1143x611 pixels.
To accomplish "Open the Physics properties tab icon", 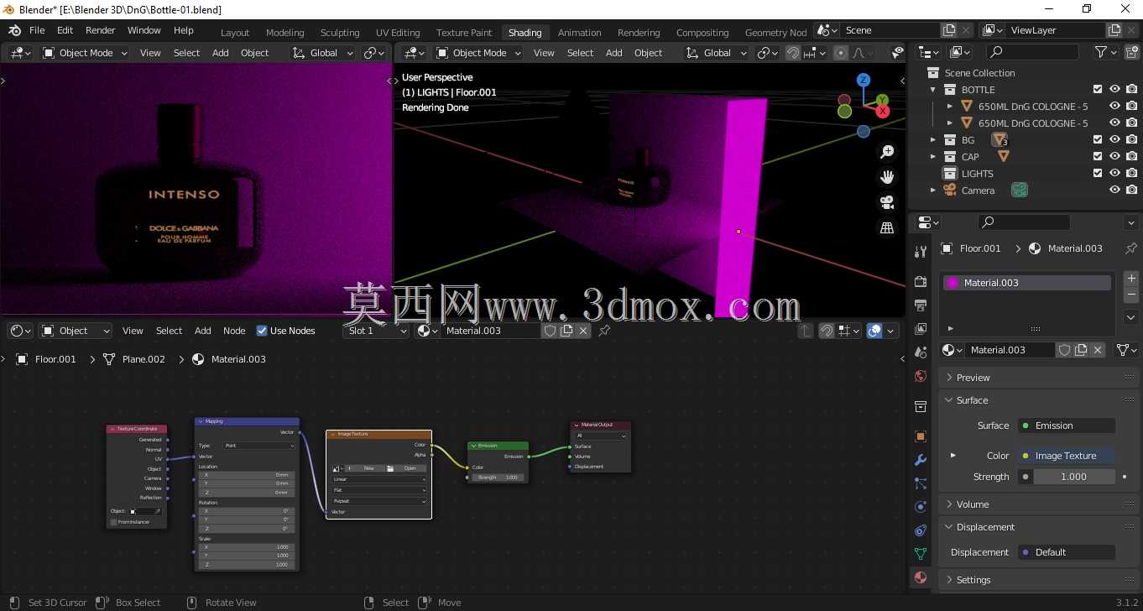I will [921, 507].
